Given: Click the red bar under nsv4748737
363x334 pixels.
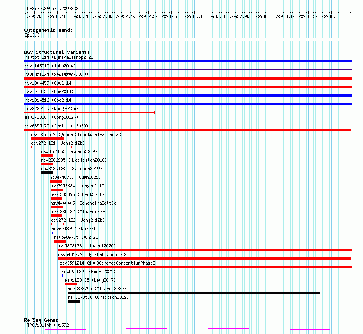Looking at the screenshot, I should point(56,181).
